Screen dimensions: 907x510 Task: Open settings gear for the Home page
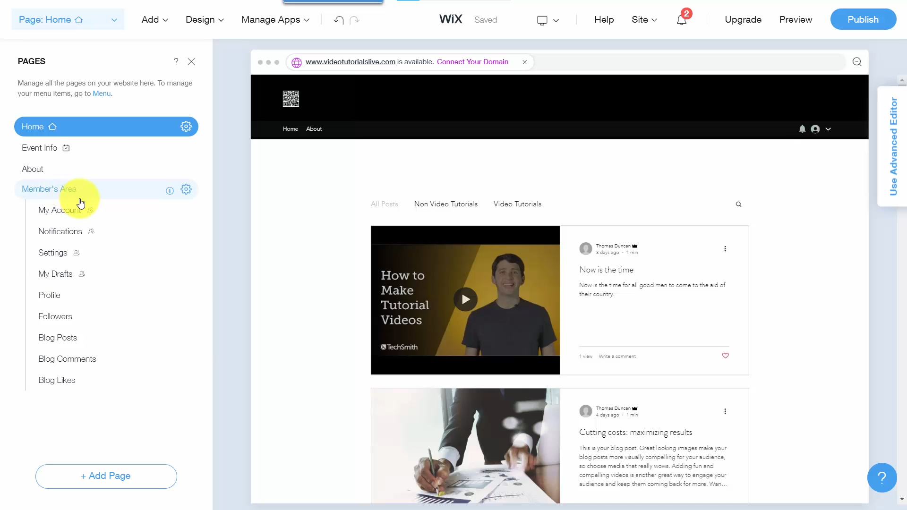[186, 126]
